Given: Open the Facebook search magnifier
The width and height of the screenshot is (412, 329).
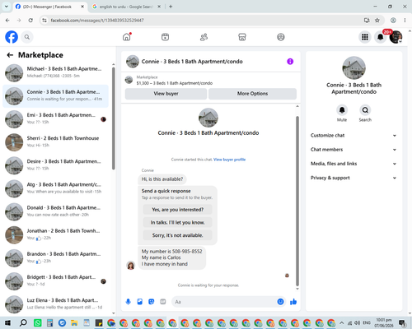Looking at the screenshot, I should pos(27,37).
